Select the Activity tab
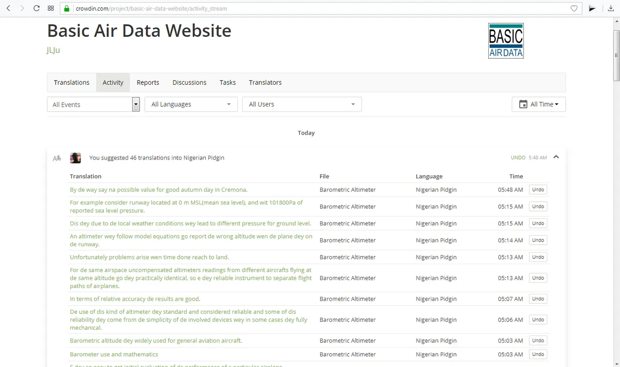Image resolution: width=620 pixels, height=367 pixels. tap(113, 82)
